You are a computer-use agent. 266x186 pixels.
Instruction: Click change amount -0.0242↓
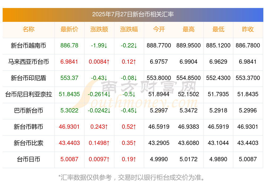pyautogui.click(x=99, y=111)
